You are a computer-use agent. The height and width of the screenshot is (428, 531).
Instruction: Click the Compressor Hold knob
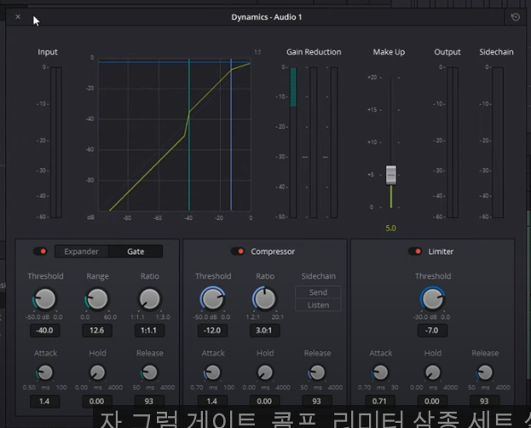pos(265,373)
